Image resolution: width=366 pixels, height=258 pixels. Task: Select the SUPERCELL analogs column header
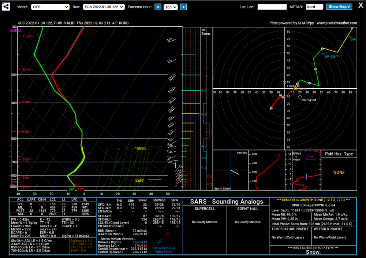pyautogui.click(x=205, y=209)
